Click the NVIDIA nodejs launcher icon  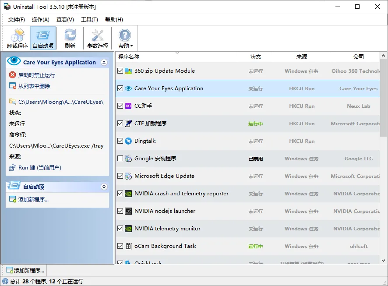128,211
